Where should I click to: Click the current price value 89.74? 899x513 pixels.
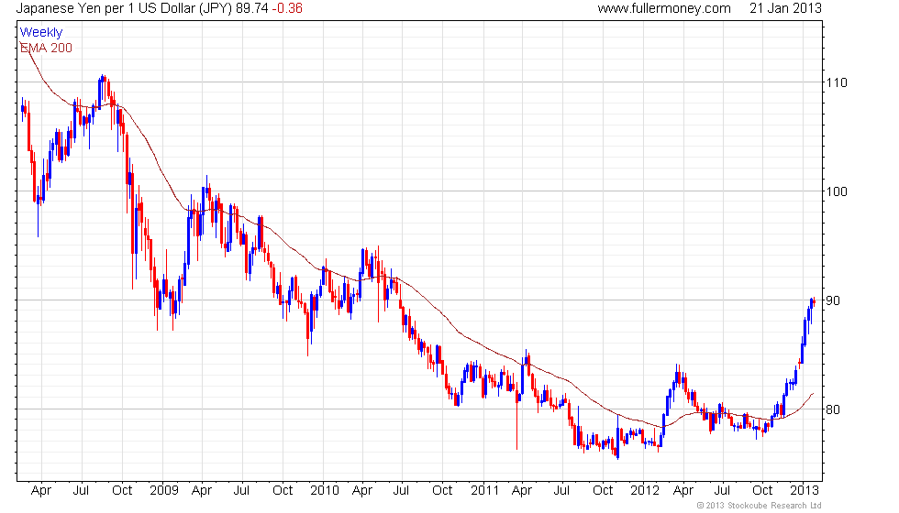tap(252, 8)
